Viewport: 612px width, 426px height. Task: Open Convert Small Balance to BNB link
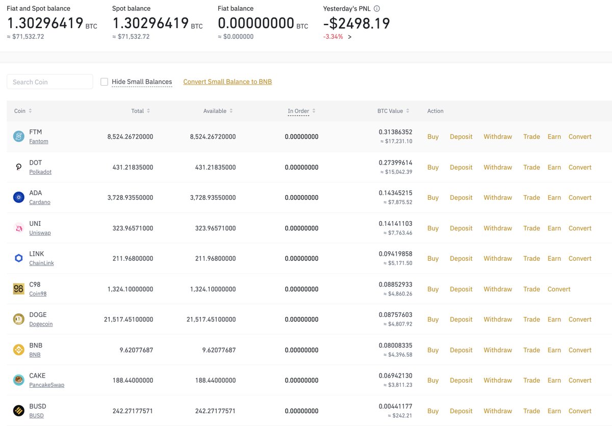click(227, 82)
